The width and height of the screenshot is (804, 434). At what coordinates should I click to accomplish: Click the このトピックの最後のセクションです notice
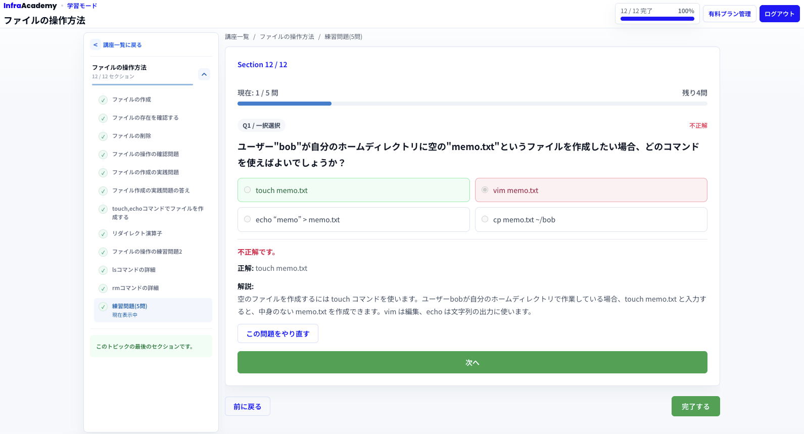tap(151, 346)
